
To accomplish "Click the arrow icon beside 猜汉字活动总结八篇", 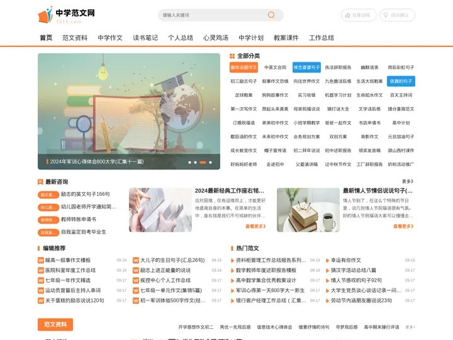I will pos(327,271).
